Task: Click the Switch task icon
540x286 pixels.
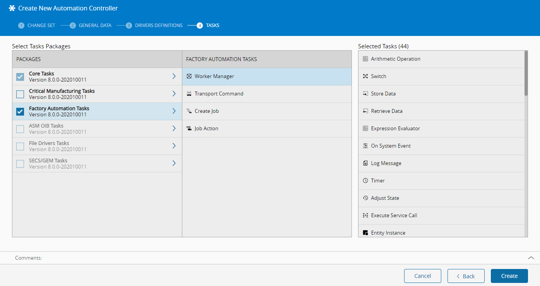Action: 365,77
